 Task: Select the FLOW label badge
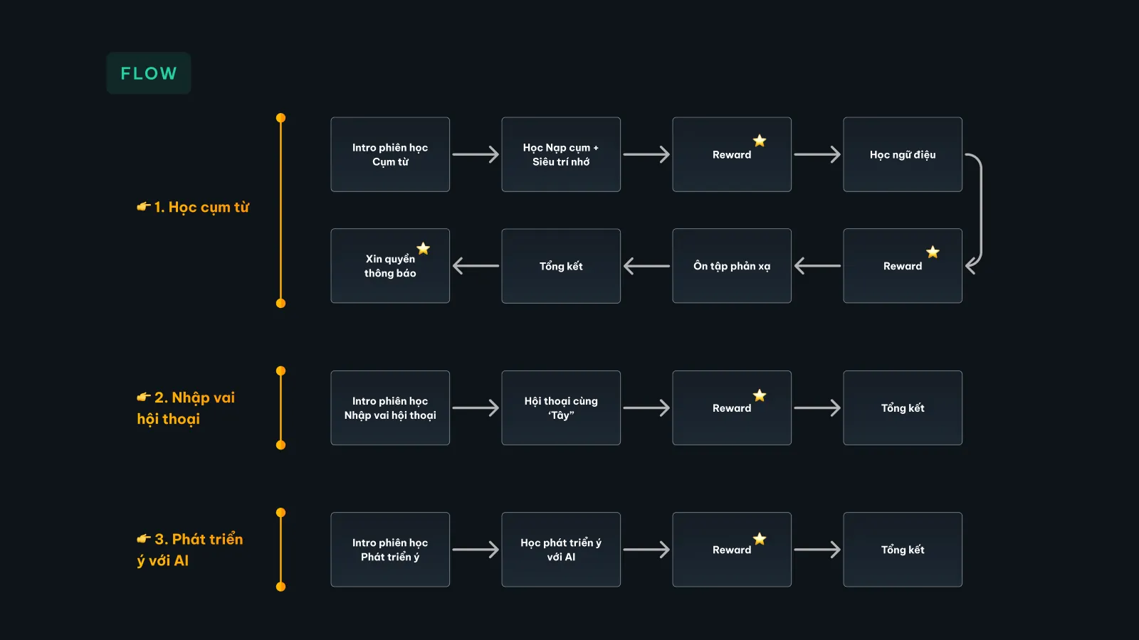(149, 73)
